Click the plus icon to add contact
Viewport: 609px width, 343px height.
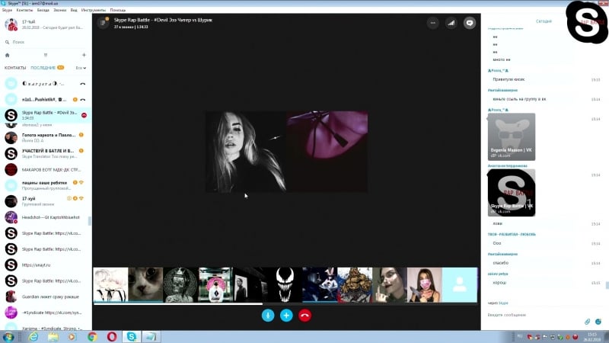point(84,55)
